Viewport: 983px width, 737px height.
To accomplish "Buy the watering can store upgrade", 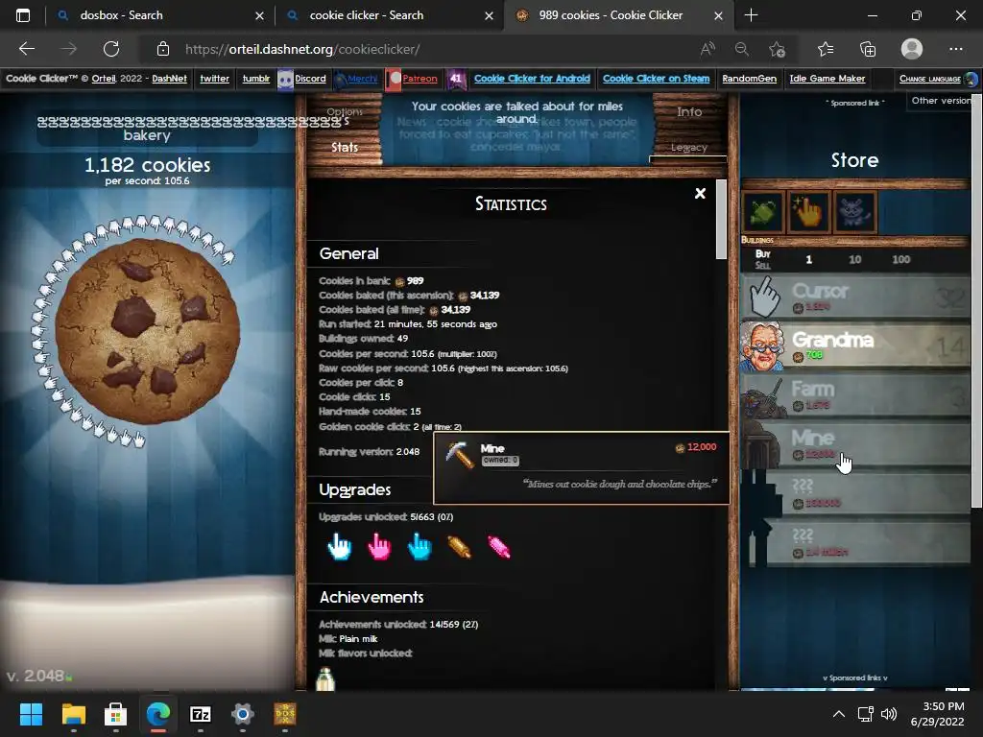I will 763,212.
